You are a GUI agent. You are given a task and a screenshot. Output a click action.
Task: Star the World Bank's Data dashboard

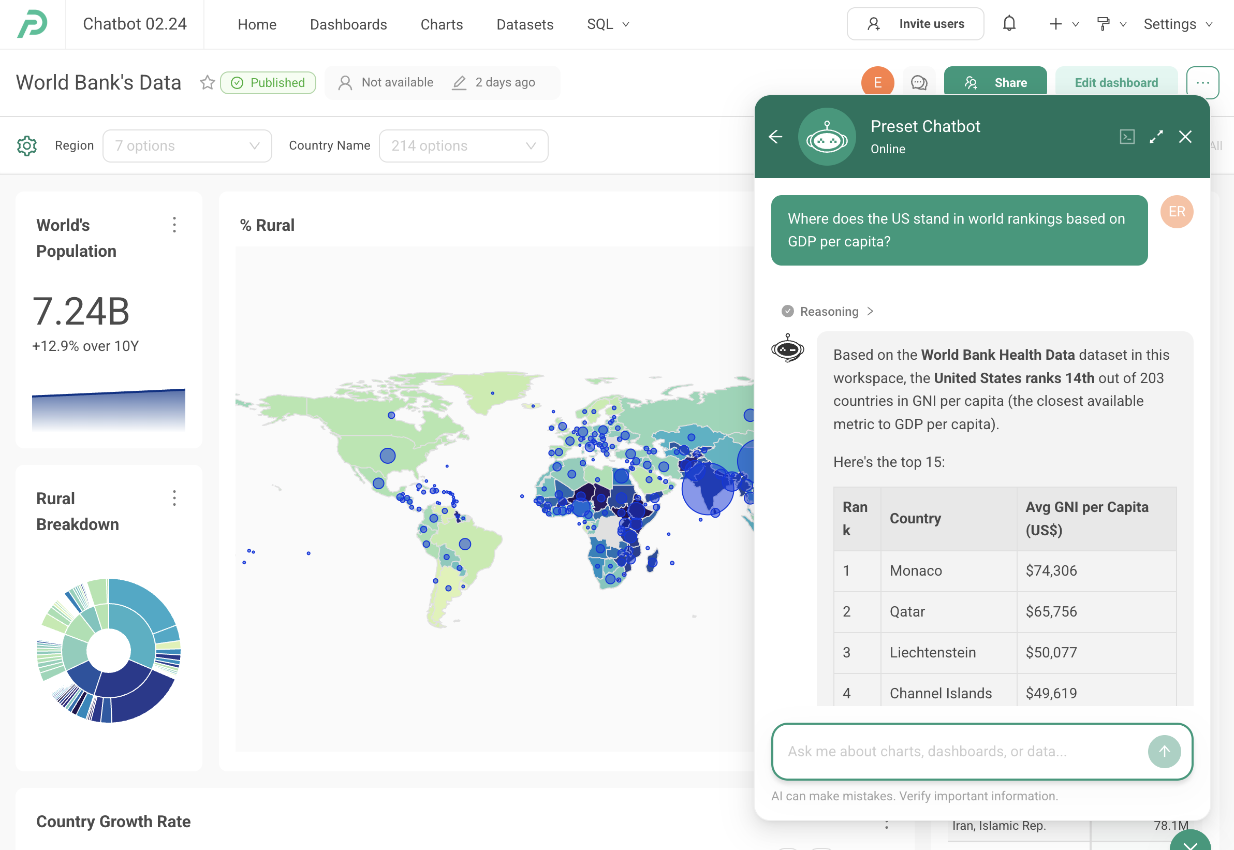coord(207,82)
